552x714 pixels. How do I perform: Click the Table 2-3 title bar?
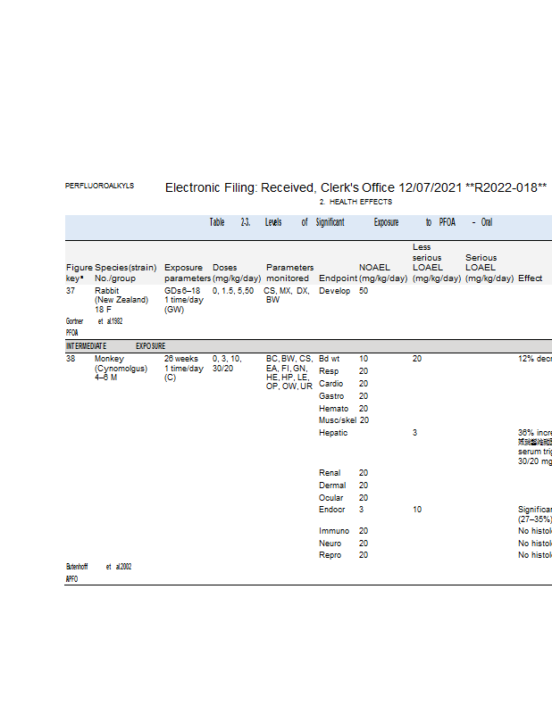click(350, 222)
